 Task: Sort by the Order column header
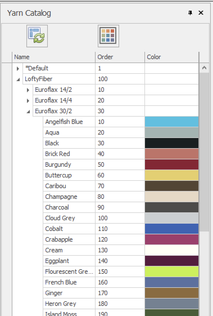[120, 57]
